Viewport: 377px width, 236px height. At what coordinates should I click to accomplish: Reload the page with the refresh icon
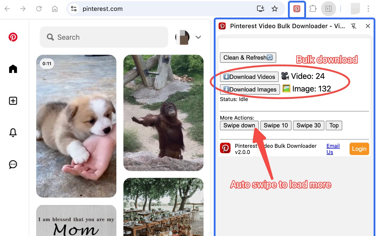(39, 9)
